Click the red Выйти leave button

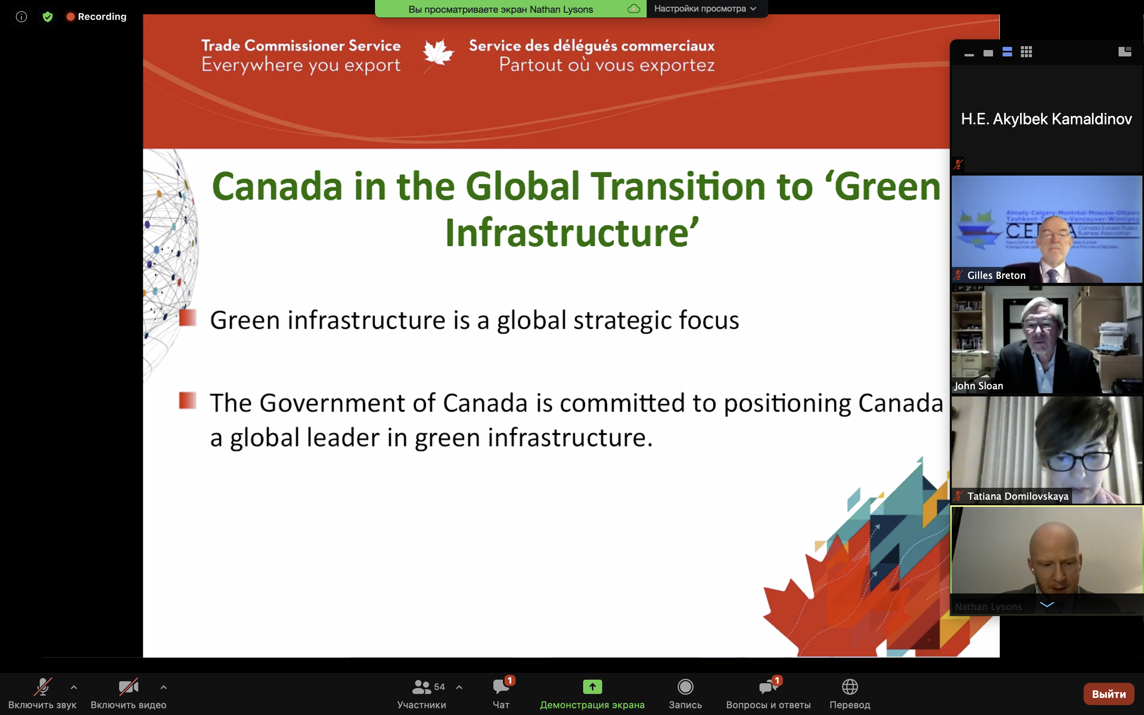(1109, 694)
